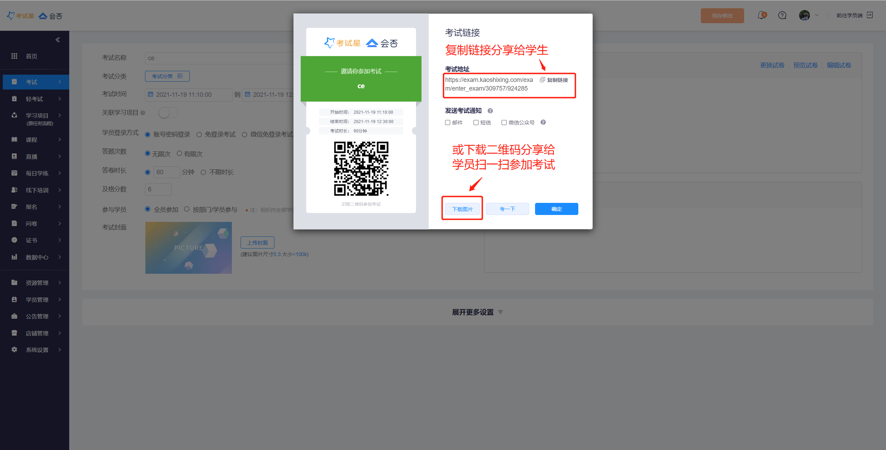Image resolution: width=886 pixels, height=450 pixels.
Task: Click the 下载图片 button
Action: pos(462,209)
